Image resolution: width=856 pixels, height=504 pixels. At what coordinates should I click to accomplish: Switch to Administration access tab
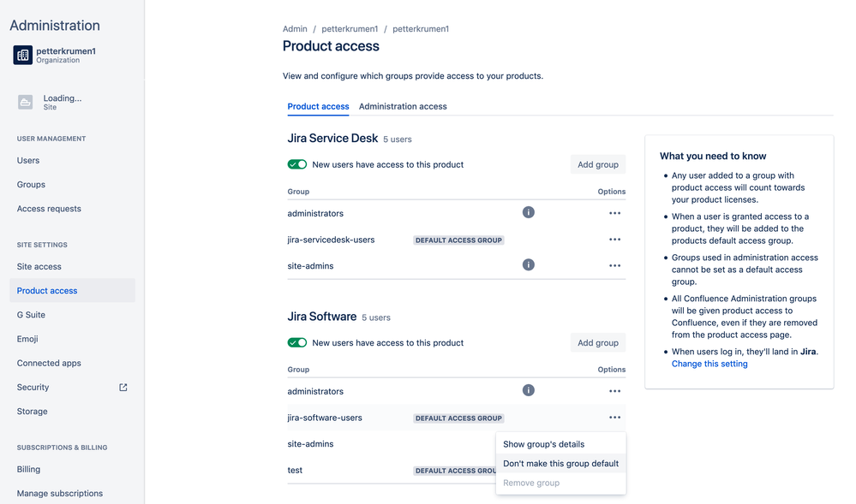(403, 107)
